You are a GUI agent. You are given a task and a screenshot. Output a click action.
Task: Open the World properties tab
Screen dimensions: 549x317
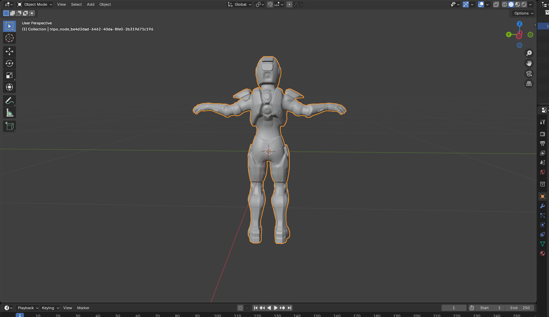543,172
